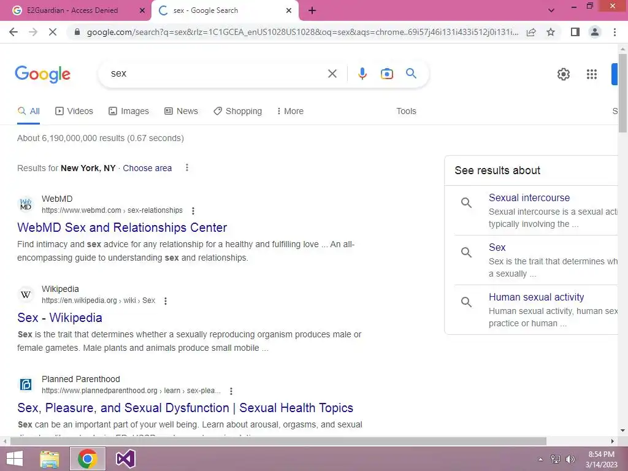Click Wikipedia site favicon

tap(26, 294)
